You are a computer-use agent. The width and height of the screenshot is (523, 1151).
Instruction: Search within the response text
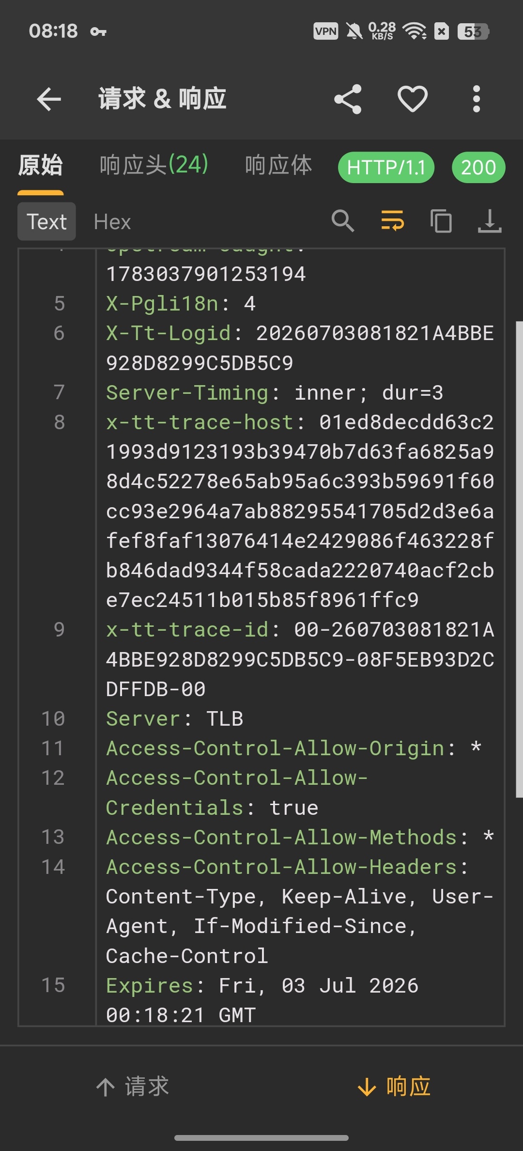(x=343, y=221)
